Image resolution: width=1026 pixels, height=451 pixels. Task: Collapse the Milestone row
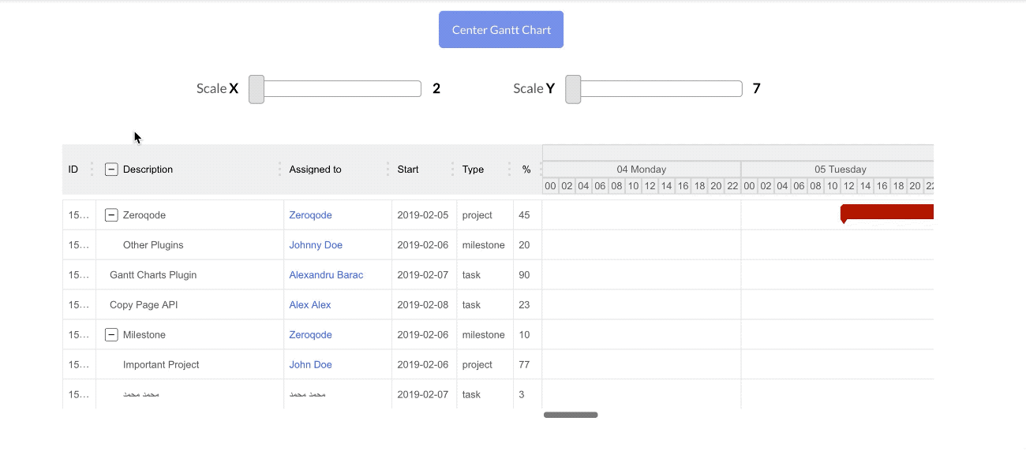[x=111, y=335]
